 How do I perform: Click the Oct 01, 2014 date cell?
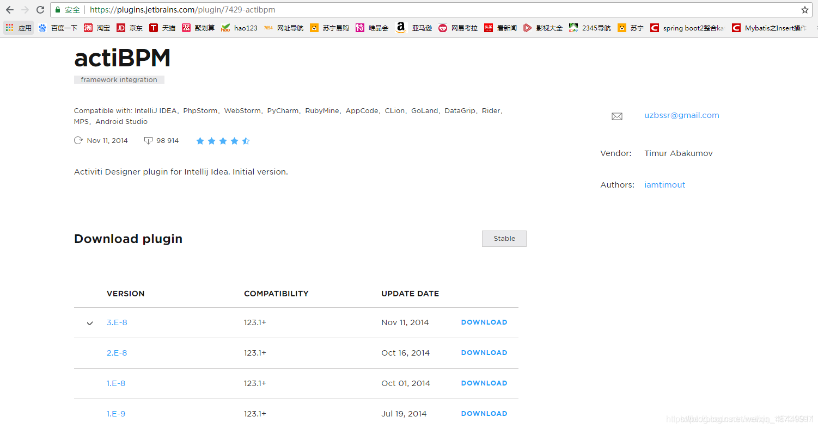coord(406,383)
